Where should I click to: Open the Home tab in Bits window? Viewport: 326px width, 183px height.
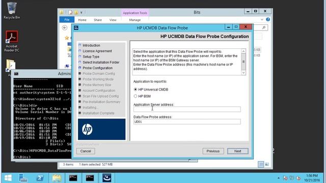pyautogui.click(x=82, y=20)
